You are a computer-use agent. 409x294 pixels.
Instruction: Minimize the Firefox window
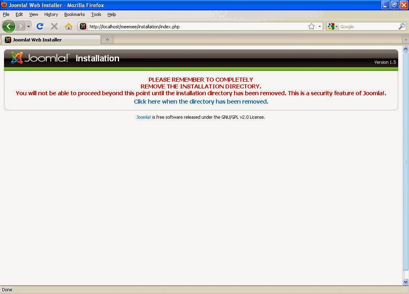pos(385,5)
